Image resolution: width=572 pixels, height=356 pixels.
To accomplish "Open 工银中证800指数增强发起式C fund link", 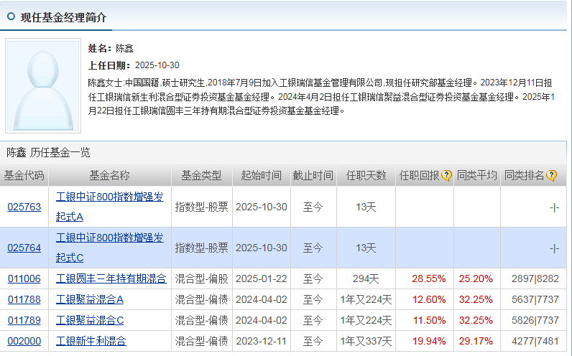I will pyautogui.click(x=109, y=248).
